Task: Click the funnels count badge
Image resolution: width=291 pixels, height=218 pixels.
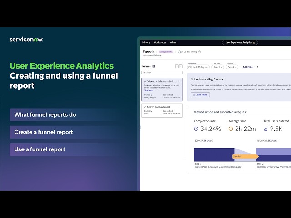Action: (154, 66)
